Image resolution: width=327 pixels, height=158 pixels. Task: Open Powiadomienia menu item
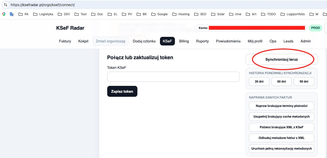point(228,41)
